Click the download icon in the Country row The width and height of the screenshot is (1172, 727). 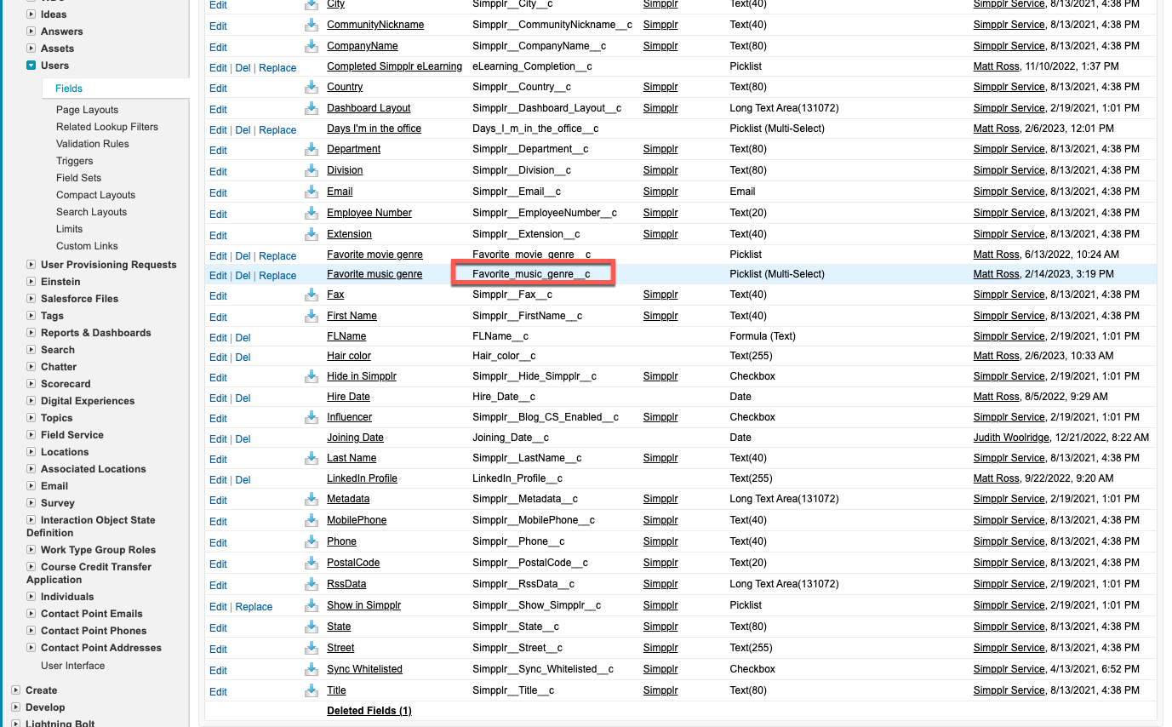pos(312,86)
